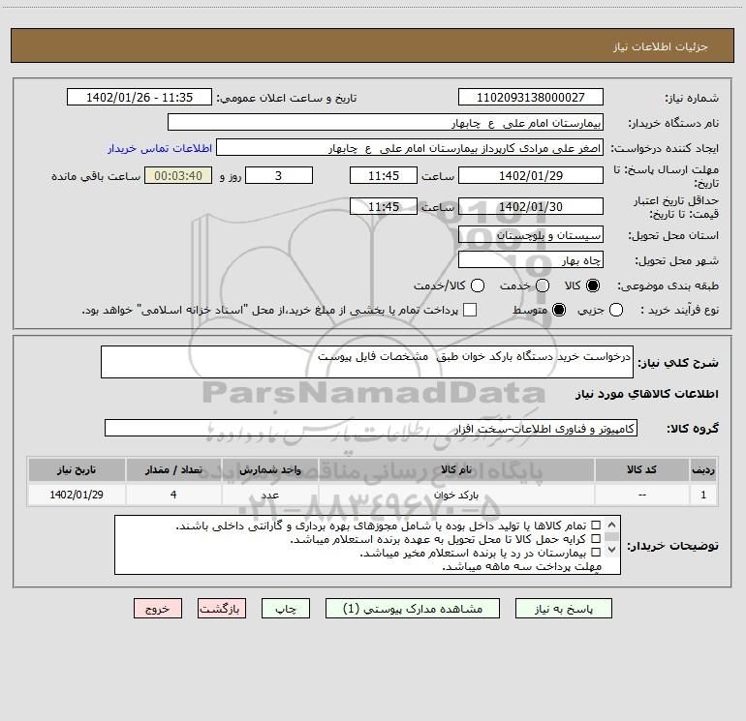Click the price validity date 1402/01/30 field
The height and width of the screenshot is (721, 746).
tap(531, 206)
